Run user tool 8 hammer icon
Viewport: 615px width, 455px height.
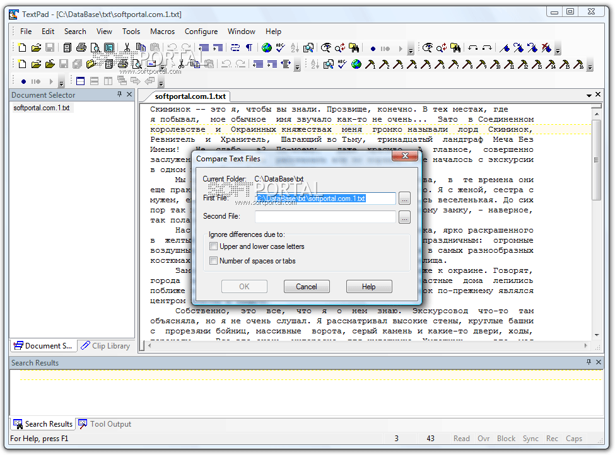click(x=467, y=64)
